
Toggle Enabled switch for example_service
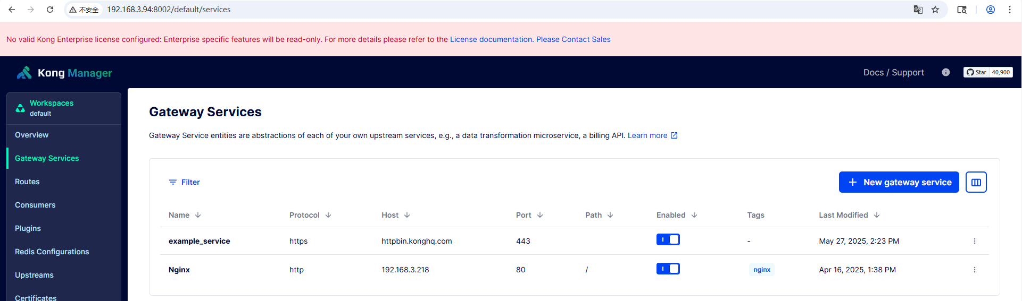coord(668,239)
